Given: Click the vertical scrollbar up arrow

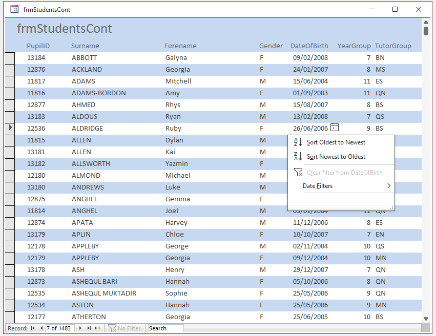Looking at the screenshot, I should tap(426, 22).
